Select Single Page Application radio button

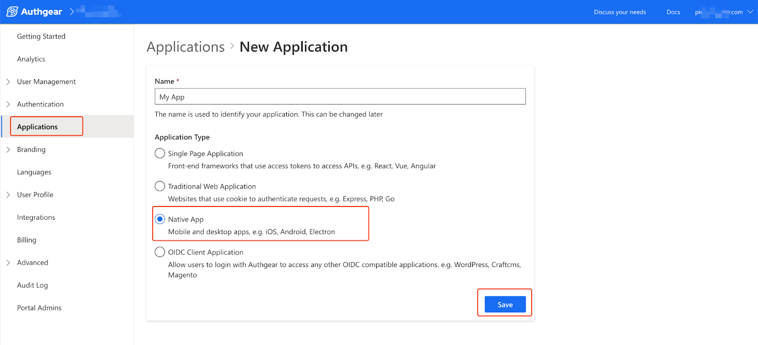pos(160,154)
